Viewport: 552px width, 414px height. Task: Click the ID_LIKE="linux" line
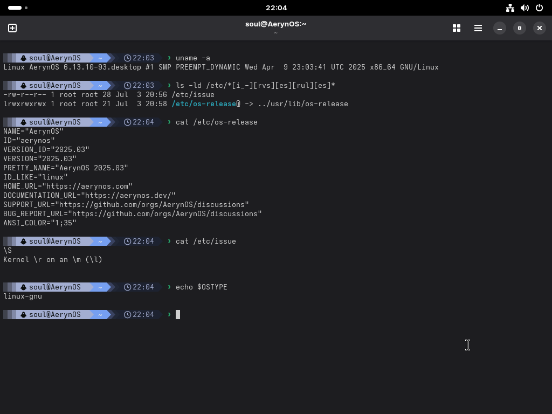point(35,177)
